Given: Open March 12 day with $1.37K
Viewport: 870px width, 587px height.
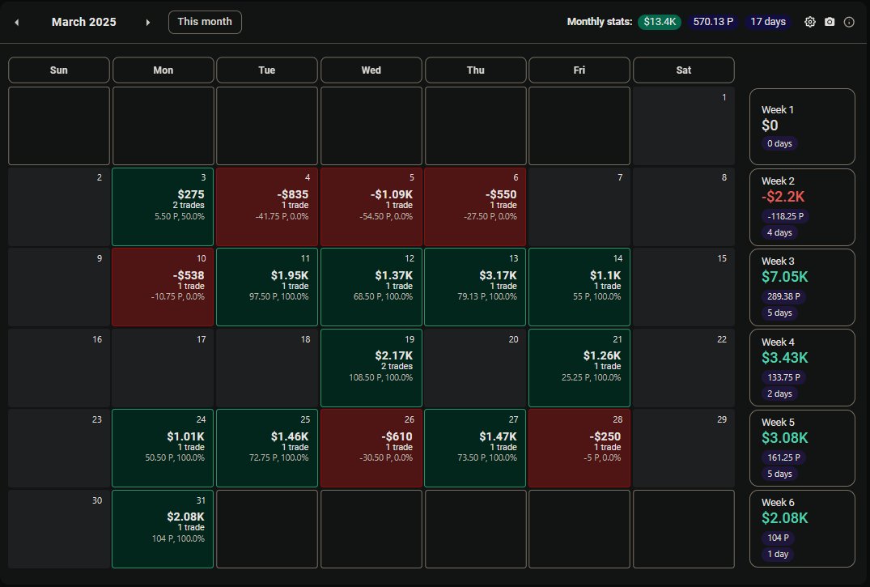Looking at the screenshot, I should tap(371, 287).
